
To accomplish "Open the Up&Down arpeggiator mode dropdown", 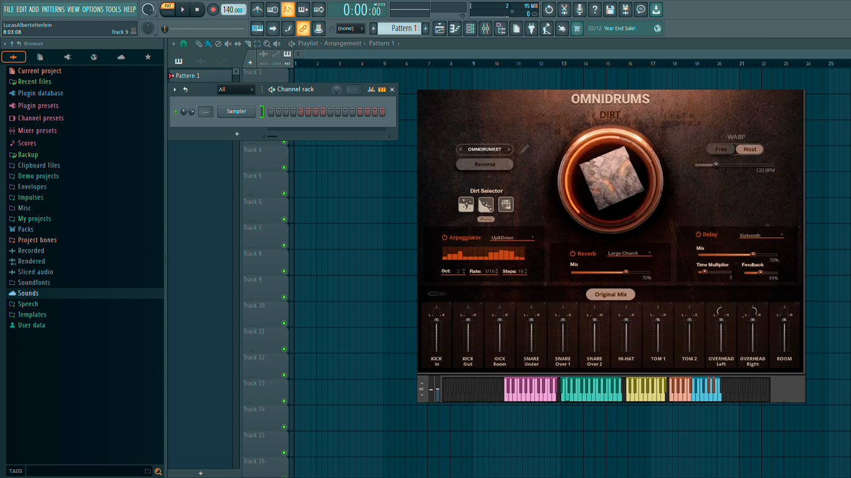I will click(513, 238).
